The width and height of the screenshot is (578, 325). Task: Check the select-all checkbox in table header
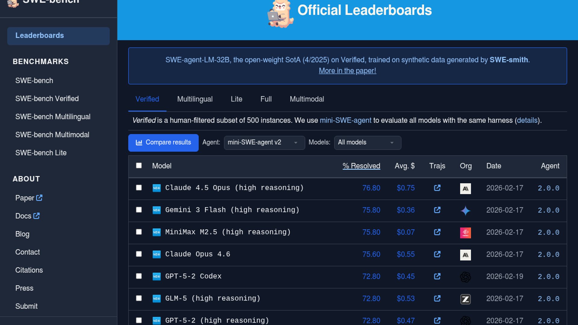[139, 166]
